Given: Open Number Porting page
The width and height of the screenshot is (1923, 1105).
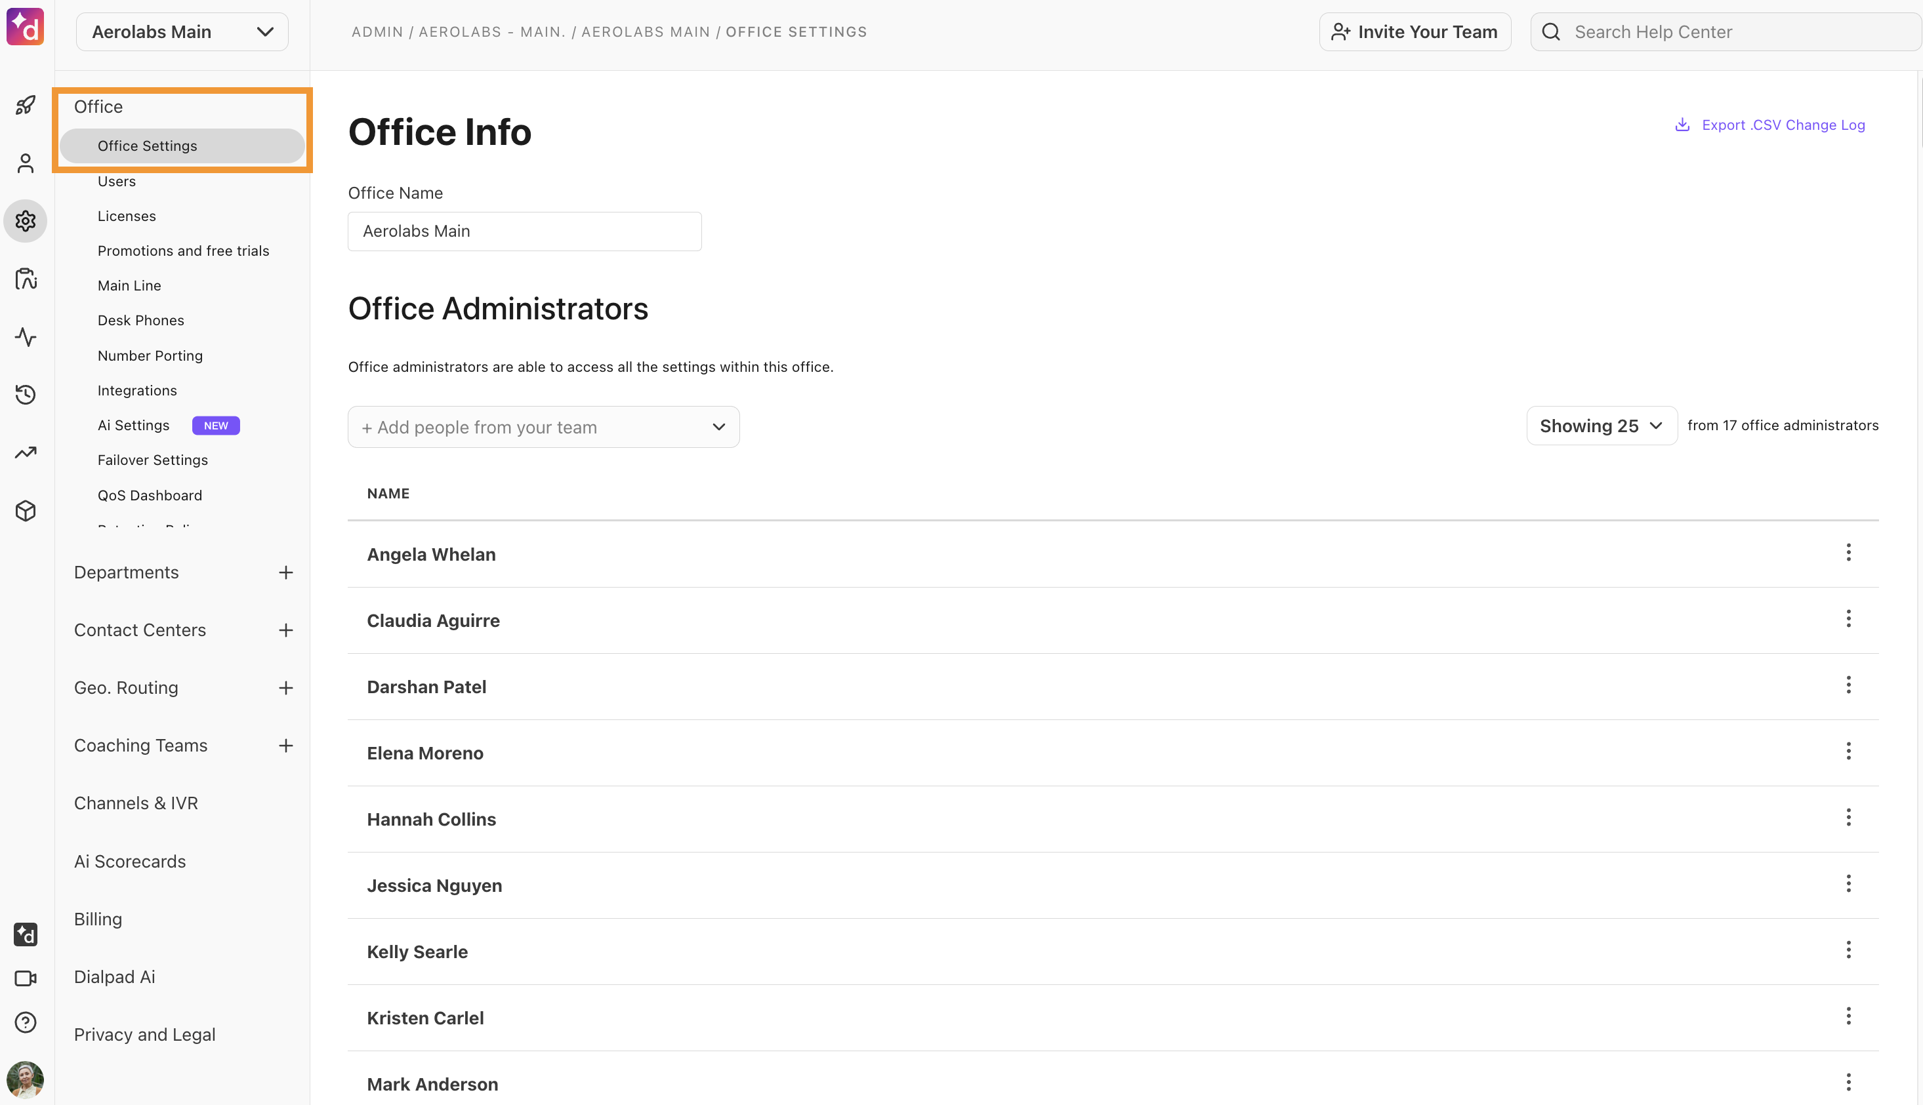Looking at the screenshot, I should click(x=150, y=356).
